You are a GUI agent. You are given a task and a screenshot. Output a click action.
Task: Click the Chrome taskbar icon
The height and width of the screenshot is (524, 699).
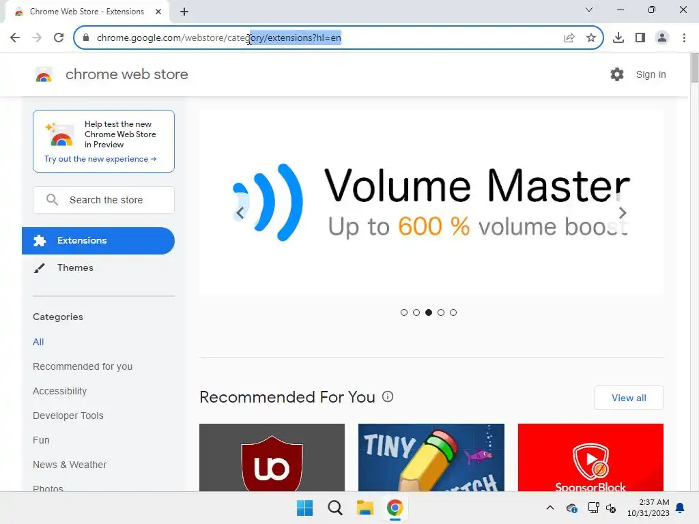(x=395, y=508)
